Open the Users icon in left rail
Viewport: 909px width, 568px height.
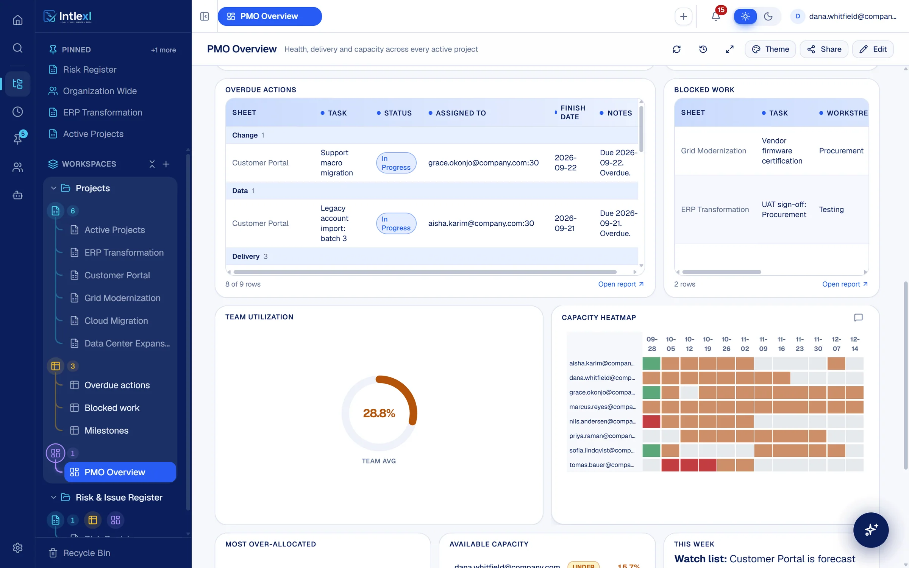[x=17, y=167]
